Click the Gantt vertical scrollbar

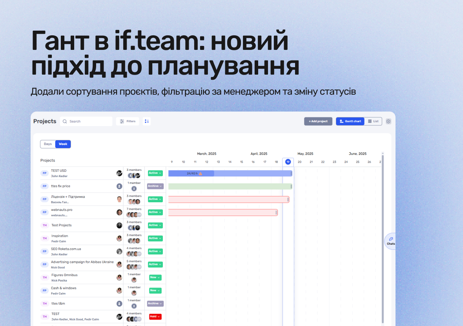pos(383,238)
